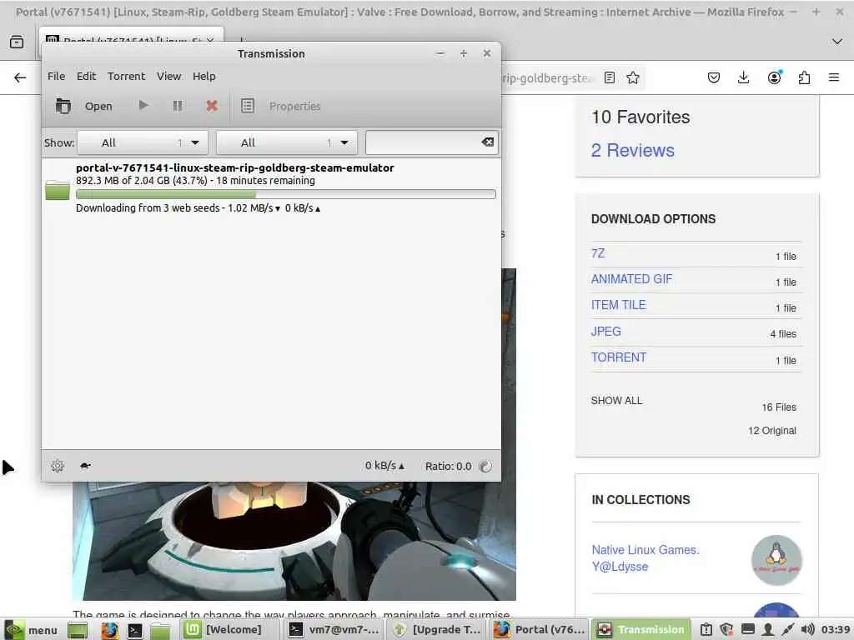Open the second All tracker filter dropdown
854x640 pixels.
[x=287, y=142]
